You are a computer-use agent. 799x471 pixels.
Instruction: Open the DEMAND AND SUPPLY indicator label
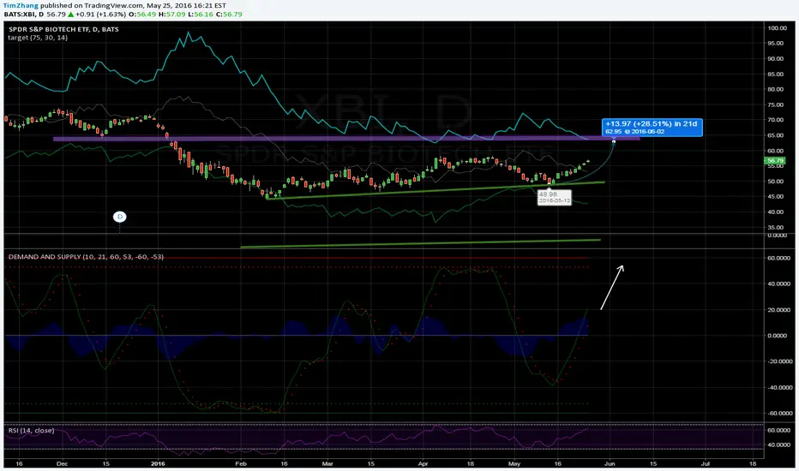pos(86,257)
